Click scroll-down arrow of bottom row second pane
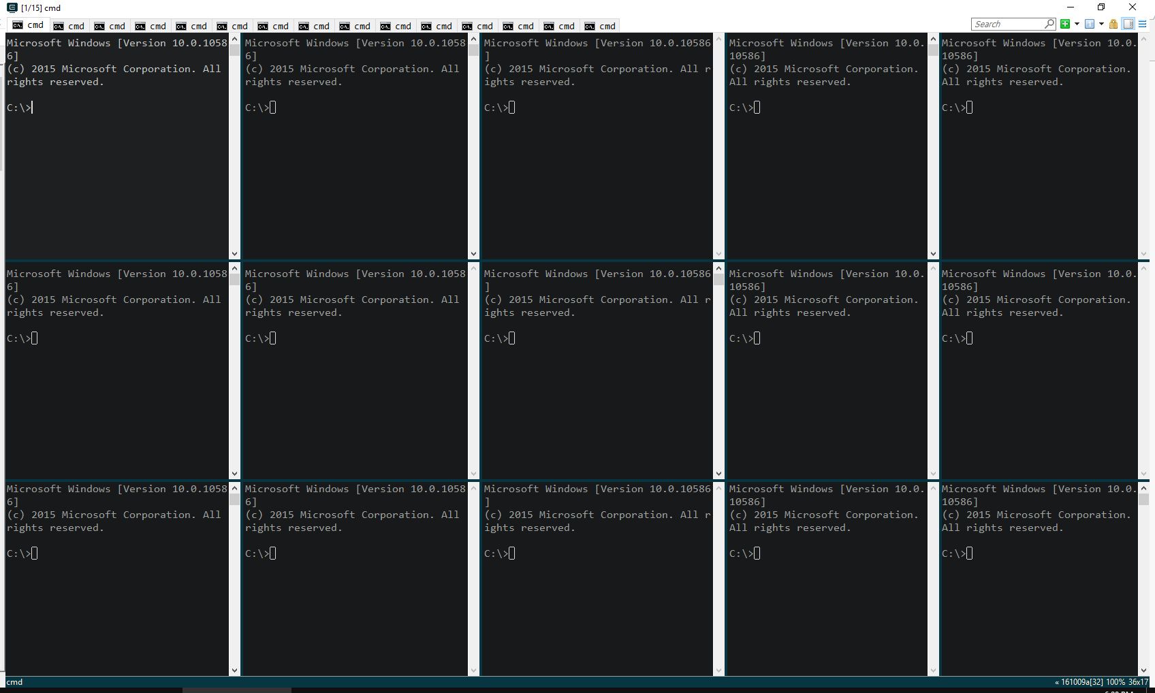The width and height of the screenshot is (1155, 693). (x=473, y=671)
